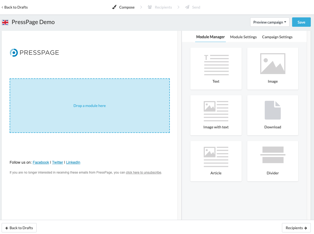The image size is (314, 234).
Task: Click the UK flag language icon
Action: pyautogui.click(x=5, y=22)
